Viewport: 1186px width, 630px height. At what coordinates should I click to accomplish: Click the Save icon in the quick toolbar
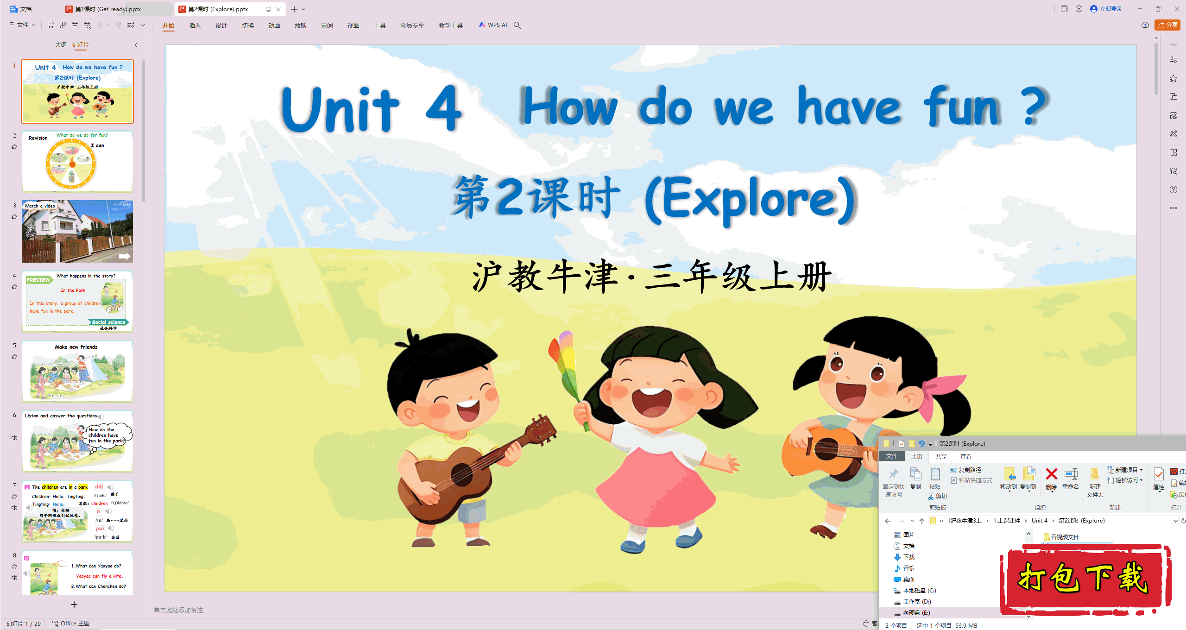pos(51,25)
